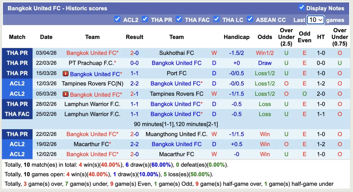Click the 0-0 result for PT Prachuap match
The height and width of the screenshot is (192, 353).
[x=134, y=63]
